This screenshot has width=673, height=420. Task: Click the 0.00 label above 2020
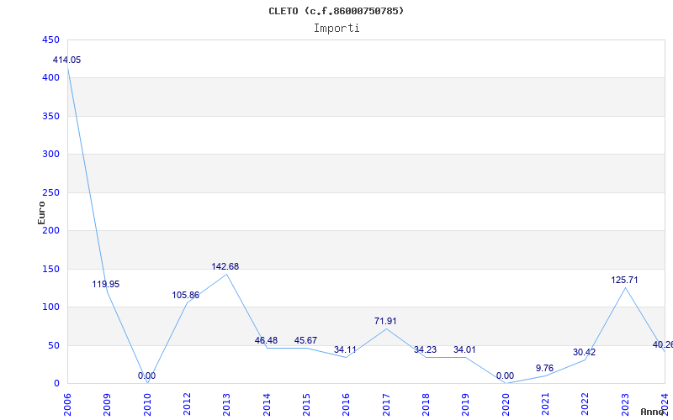506,375
